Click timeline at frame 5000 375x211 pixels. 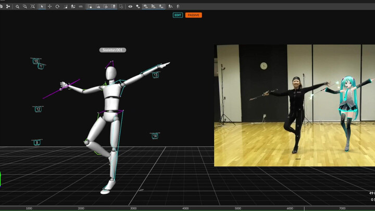[238, 208]
